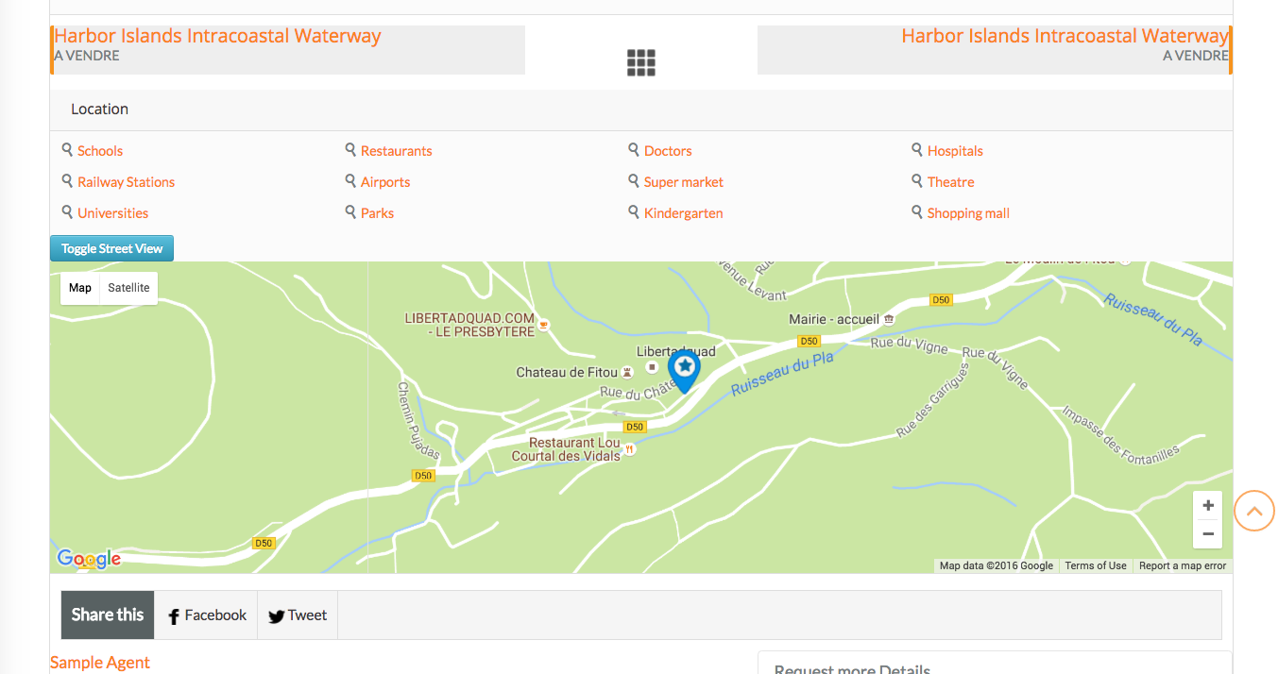Click the magnifier icon beside Restaurants

[x=350, y=149]
